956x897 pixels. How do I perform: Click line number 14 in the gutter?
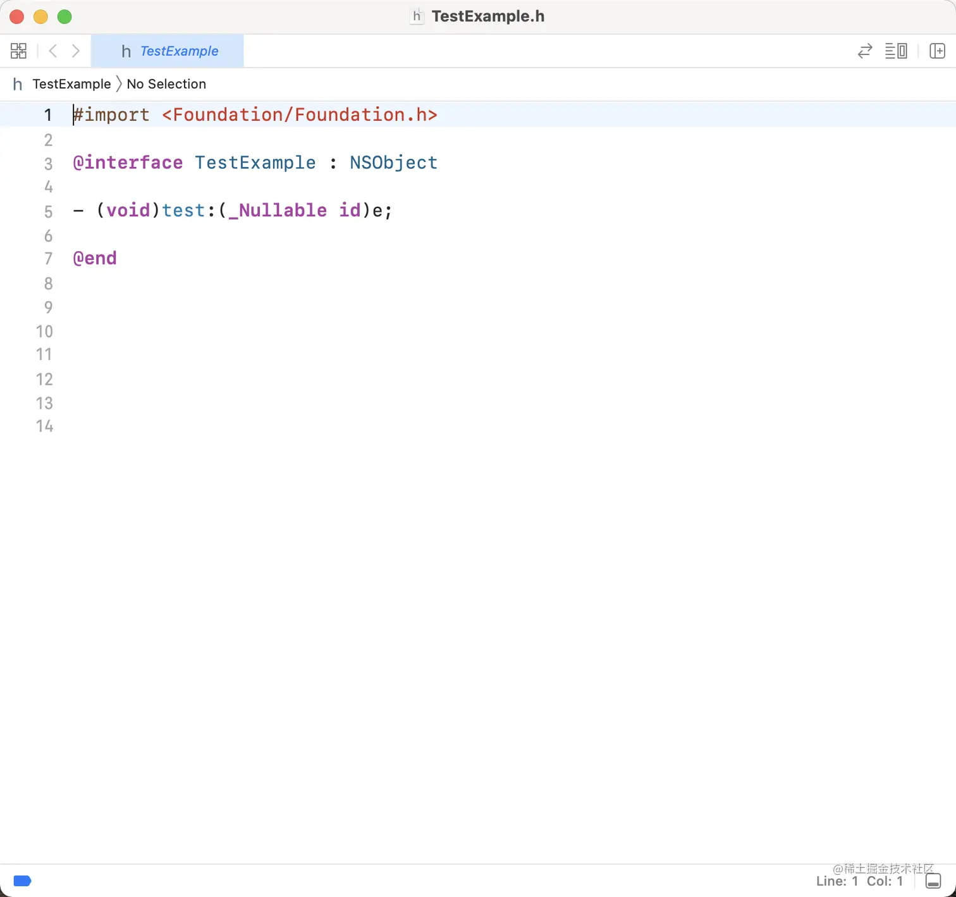point(44,426)
